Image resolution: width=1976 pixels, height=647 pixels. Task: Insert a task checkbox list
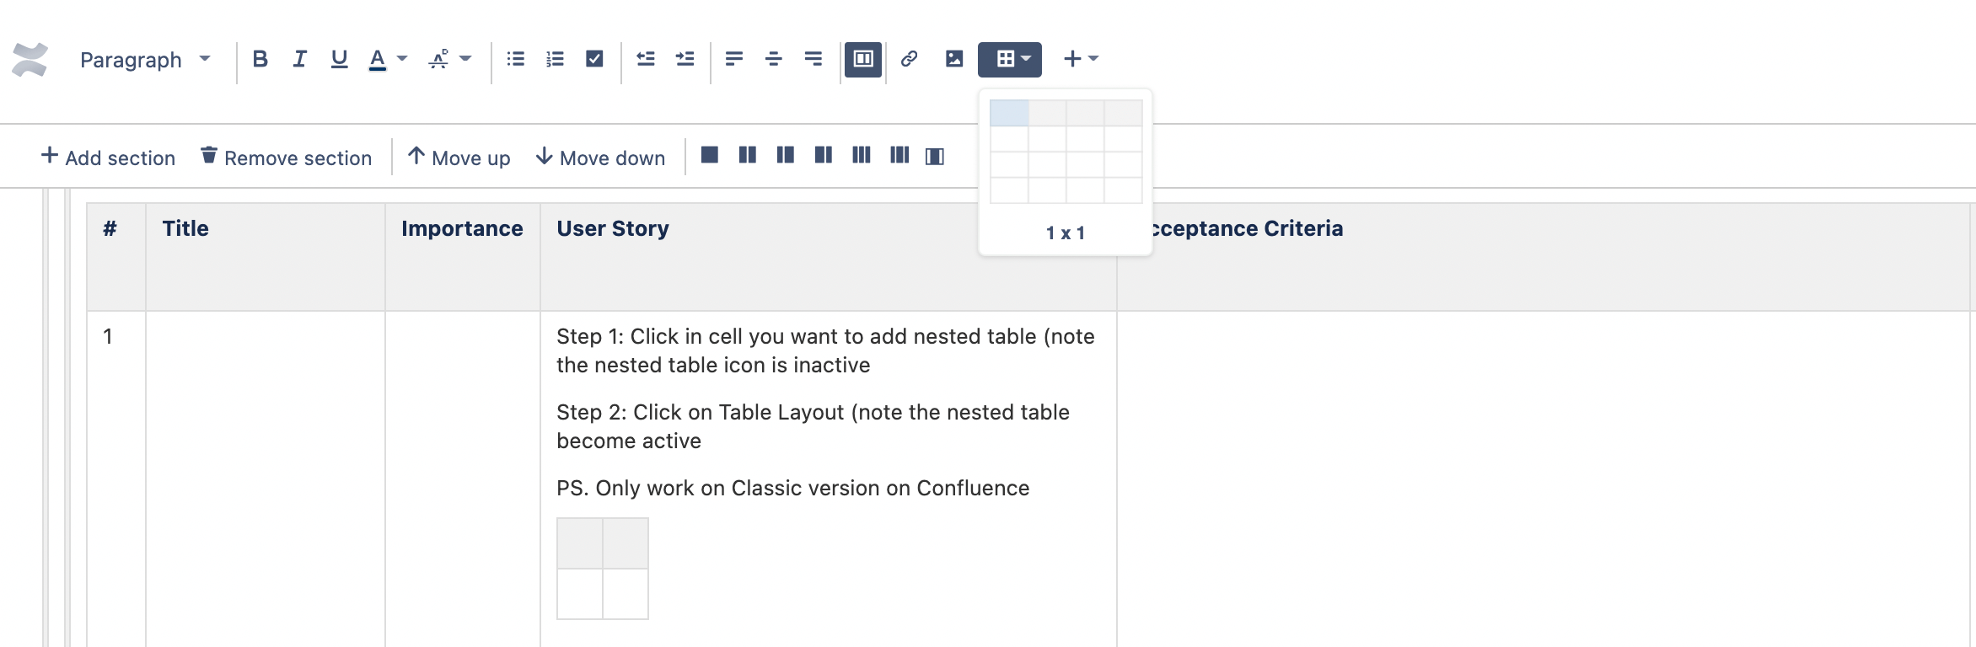tap(593, 59)
